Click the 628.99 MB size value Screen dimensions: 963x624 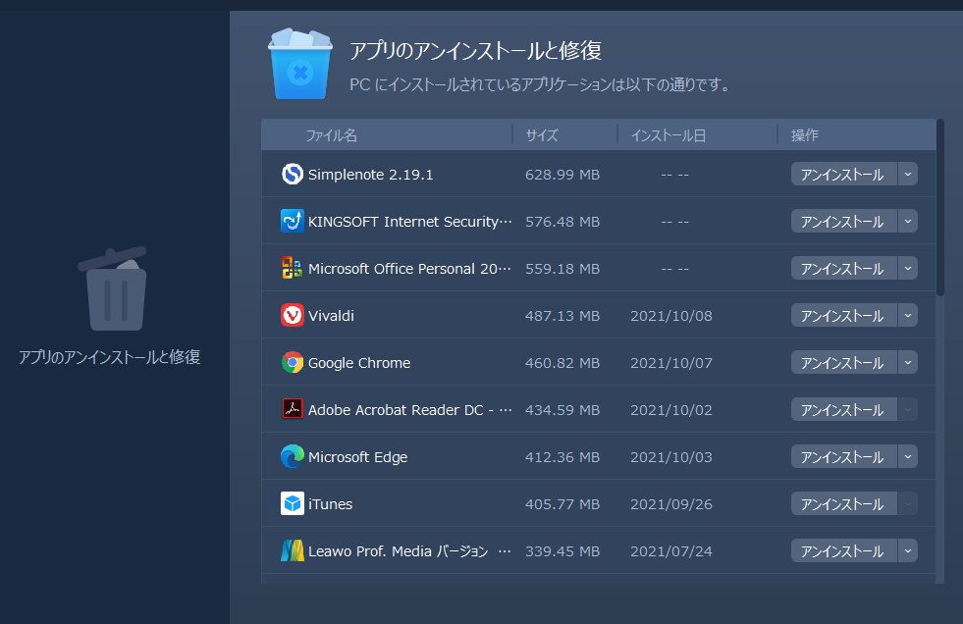(562, 175)
